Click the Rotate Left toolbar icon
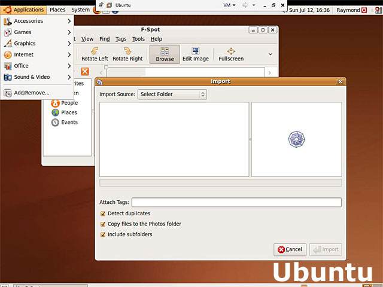 93,54
